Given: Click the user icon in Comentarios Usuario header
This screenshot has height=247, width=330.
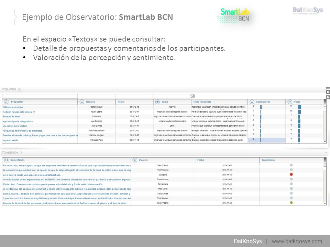Looking at the screenshot, I should tap(135, 160).
